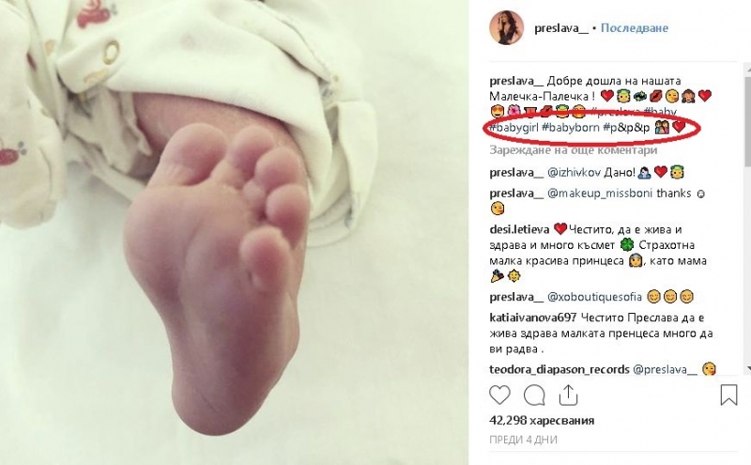
Task: Visit katiaivanova697 commenter profile
Action: coord(533,318)
